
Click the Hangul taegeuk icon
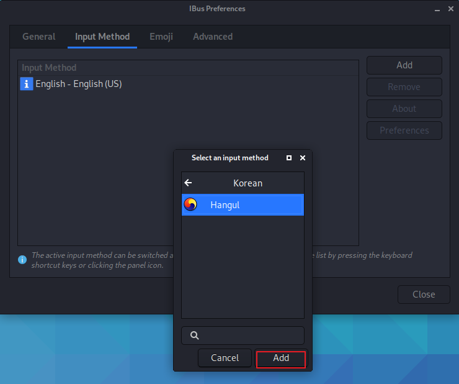tap(190, 204)
